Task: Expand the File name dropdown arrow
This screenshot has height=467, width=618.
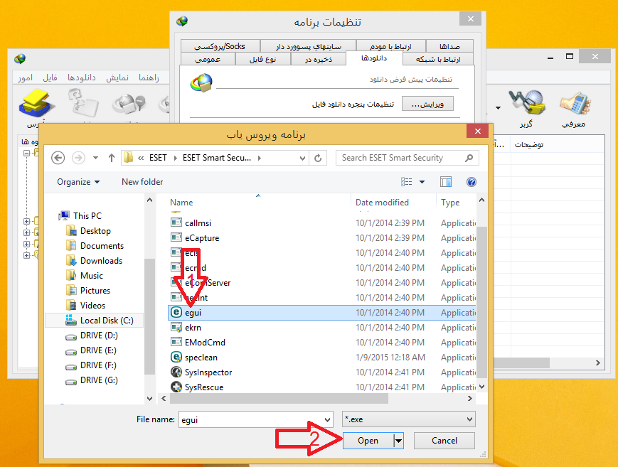Action: point(327,419)
